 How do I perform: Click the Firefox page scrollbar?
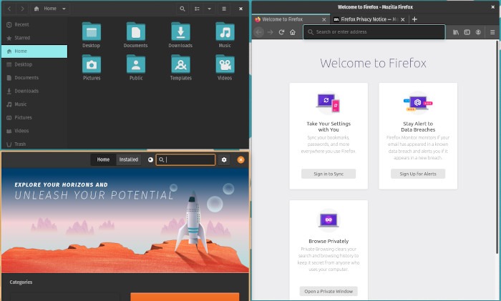pos(497,147)
